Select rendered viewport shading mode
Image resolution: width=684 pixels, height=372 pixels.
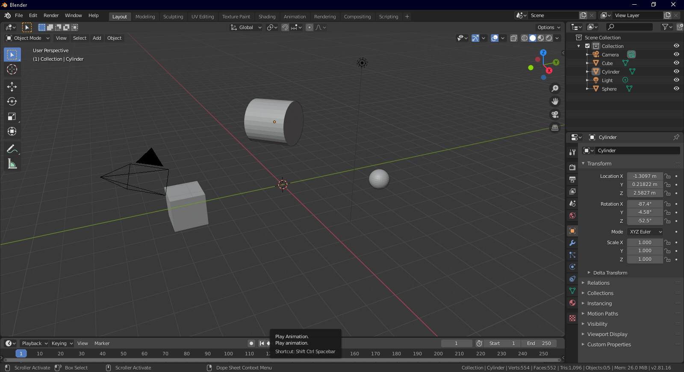coord(549,38)
